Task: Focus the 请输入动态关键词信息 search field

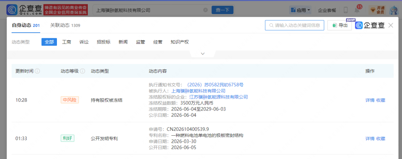Action: [x=294, y=25]
